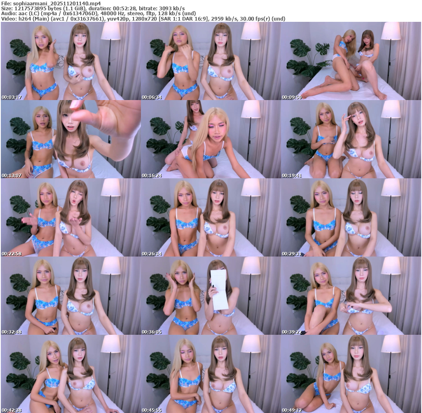Pick the thumbnail marked 00:39:22
Image resolution: width=422 pixels, height=413 pixels.
point(351,296)
